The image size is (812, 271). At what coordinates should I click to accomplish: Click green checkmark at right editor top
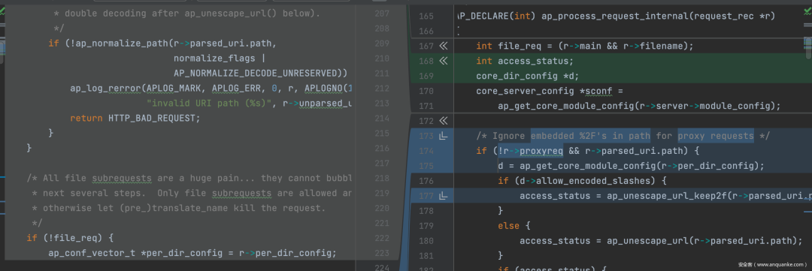(808, 11)
